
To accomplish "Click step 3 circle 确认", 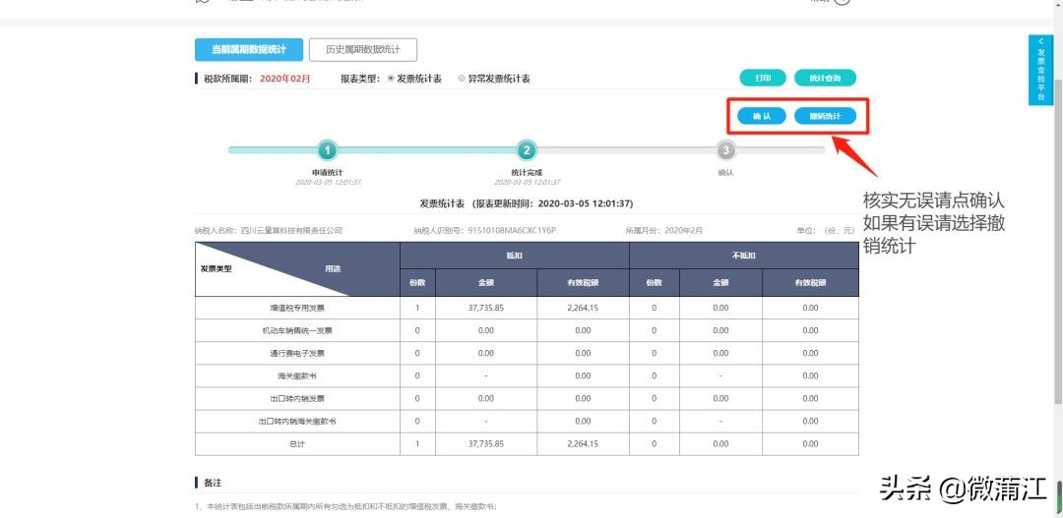I will (726, 149).
